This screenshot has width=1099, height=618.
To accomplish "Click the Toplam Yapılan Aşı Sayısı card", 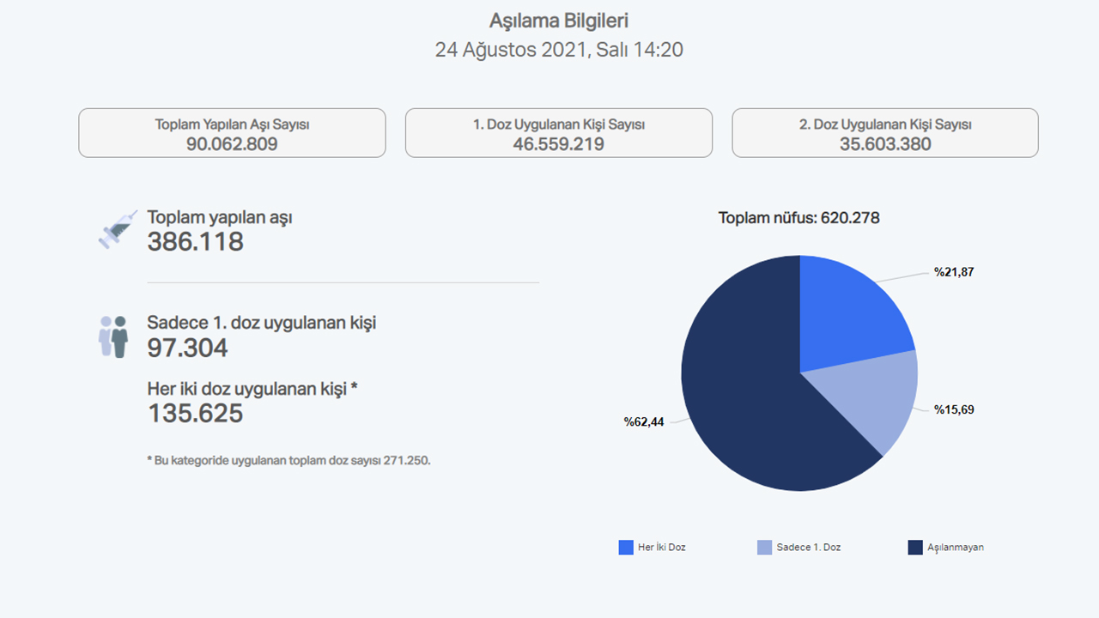I will coord(232,133).
